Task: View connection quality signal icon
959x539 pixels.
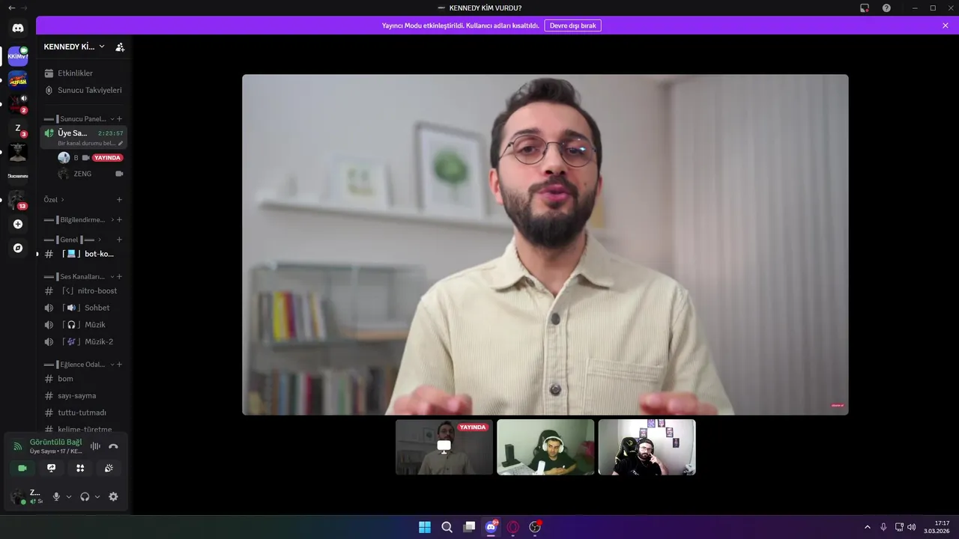Action: (x=18, y=446)
